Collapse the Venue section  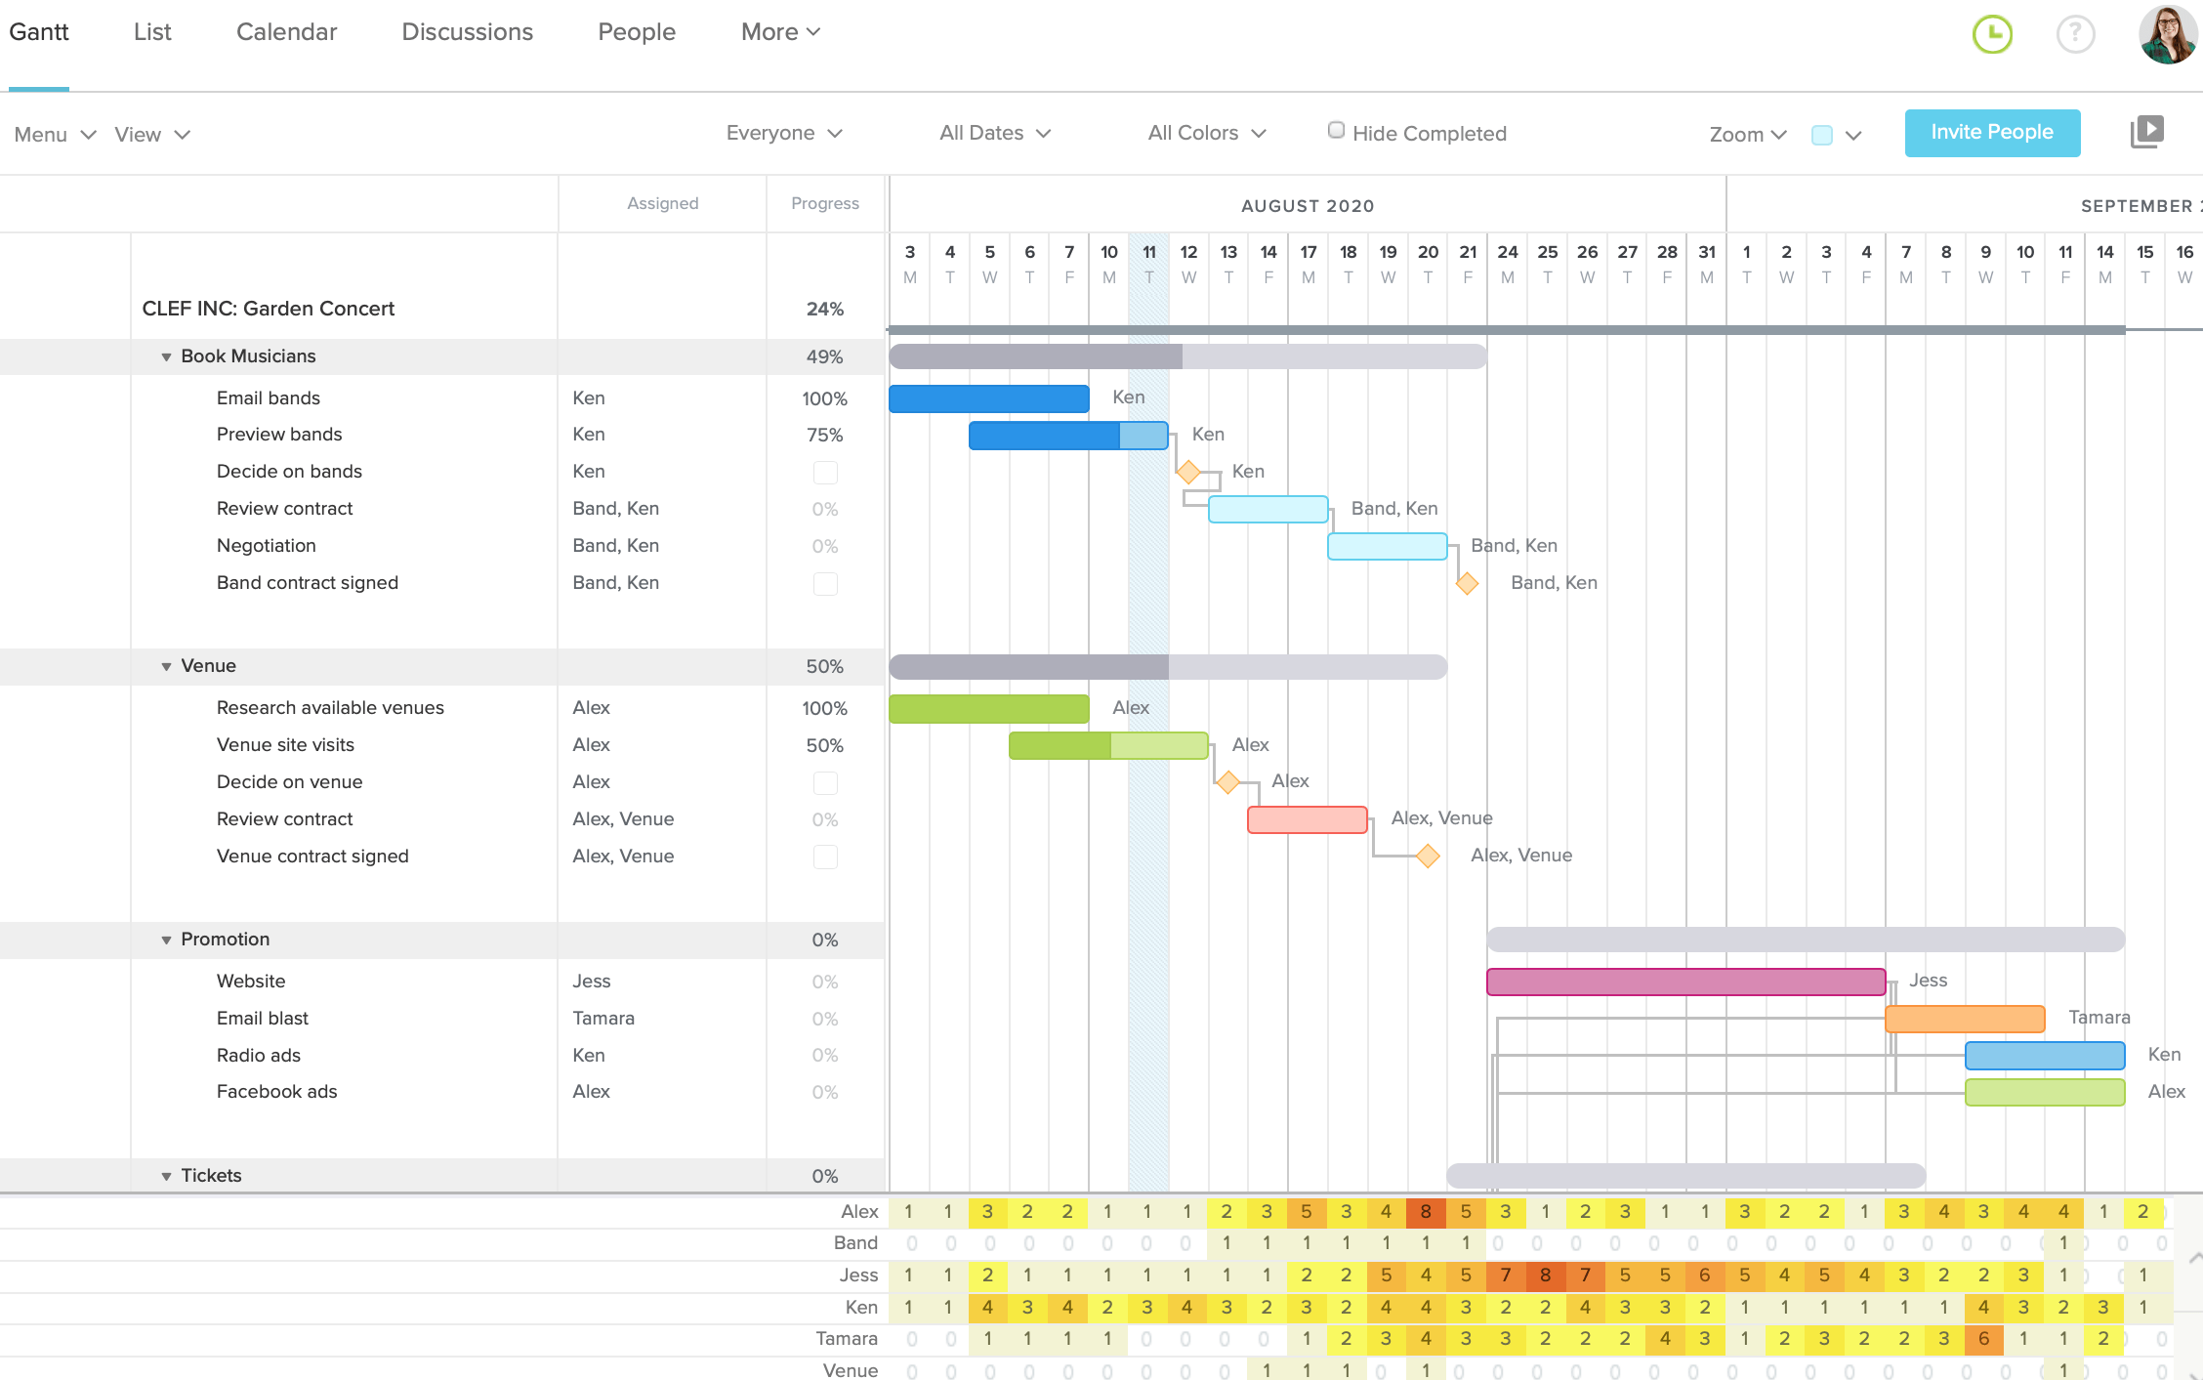167,664
